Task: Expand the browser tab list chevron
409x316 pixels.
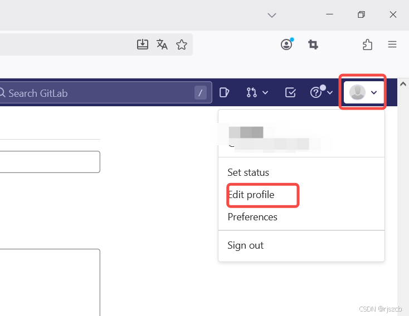Action: (x=272, y=16)
